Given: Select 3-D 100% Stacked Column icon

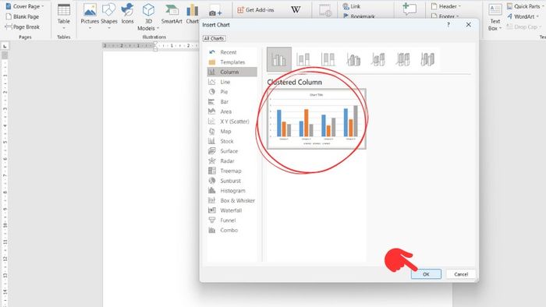Looking at the screenshot, I should (x=403, y=59).
